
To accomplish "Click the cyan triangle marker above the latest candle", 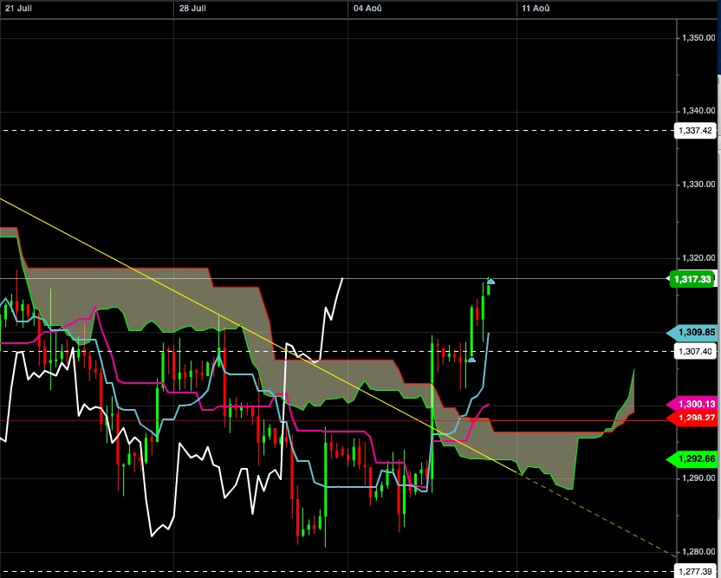I will click(x=490, y=281).
